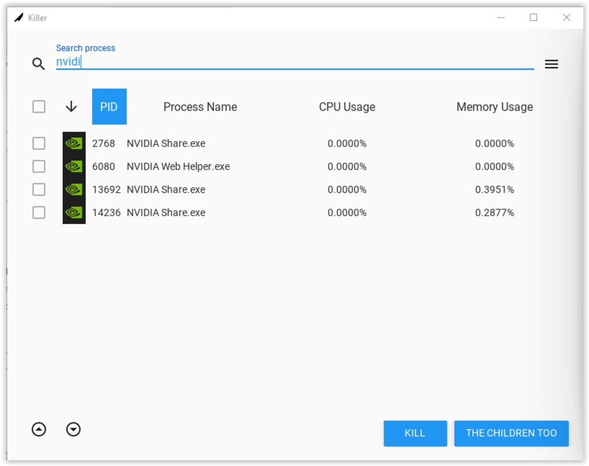Click memory value 0.3951%
589x466 pixels.
(495, 189)
